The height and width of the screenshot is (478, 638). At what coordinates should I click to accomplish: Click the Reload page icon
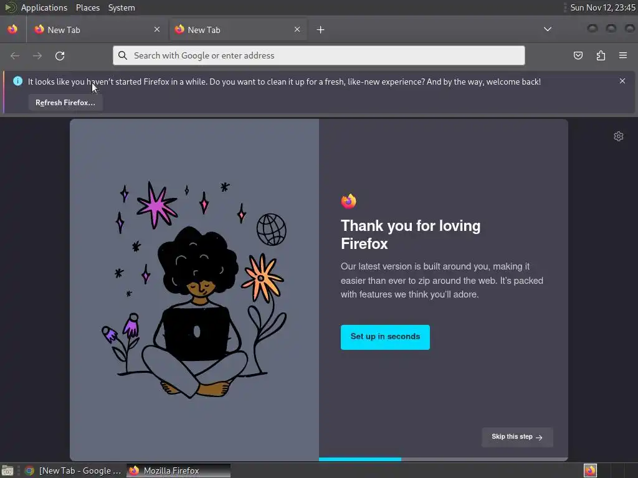pos(60,55)
